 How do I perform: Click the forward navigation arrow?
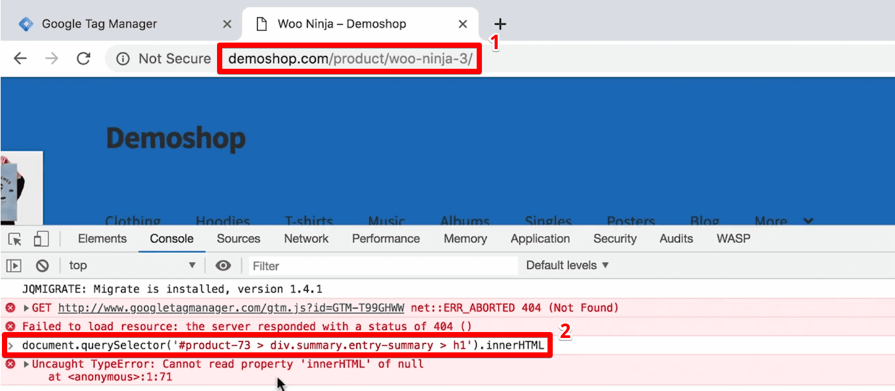51,58
